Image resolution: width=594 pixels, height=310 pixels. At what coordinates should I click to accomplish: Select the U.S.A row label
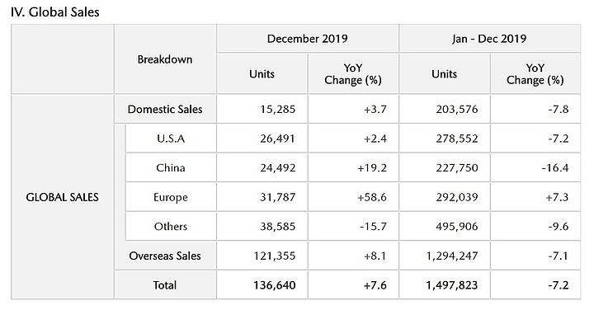tap(171, 139)
